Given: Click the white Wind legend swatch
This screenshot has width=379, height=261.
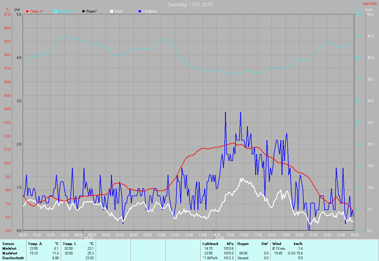Looking at the screenshot, I should click(x=112, y=11).
